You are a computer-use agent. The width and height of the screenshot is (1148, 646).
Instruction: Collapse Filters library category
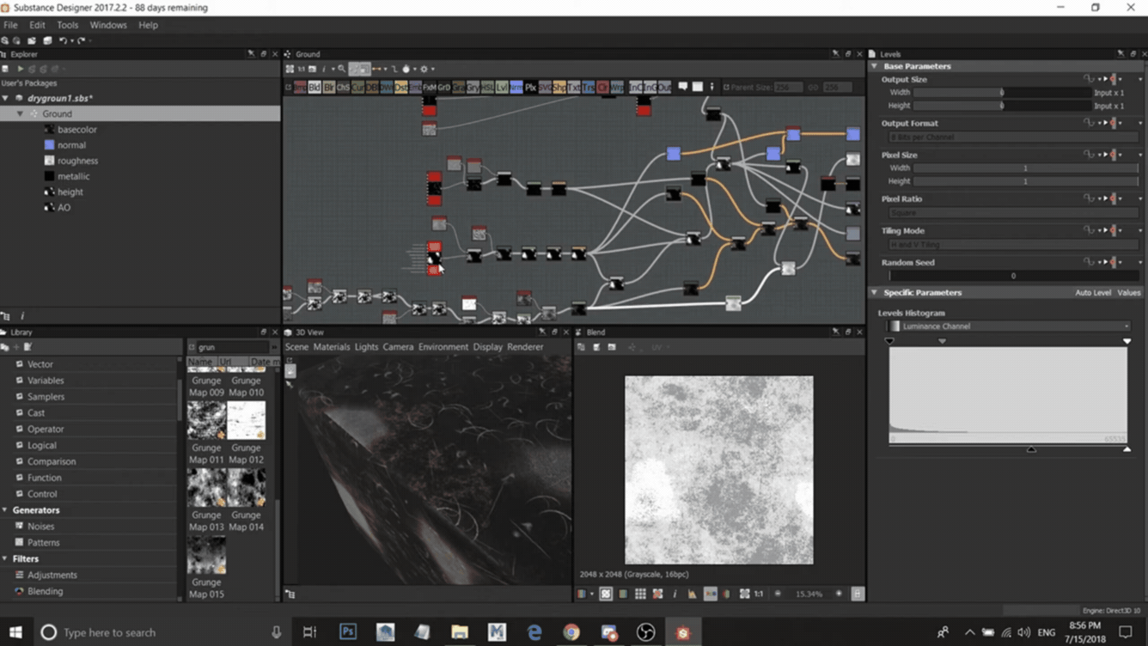5,559
